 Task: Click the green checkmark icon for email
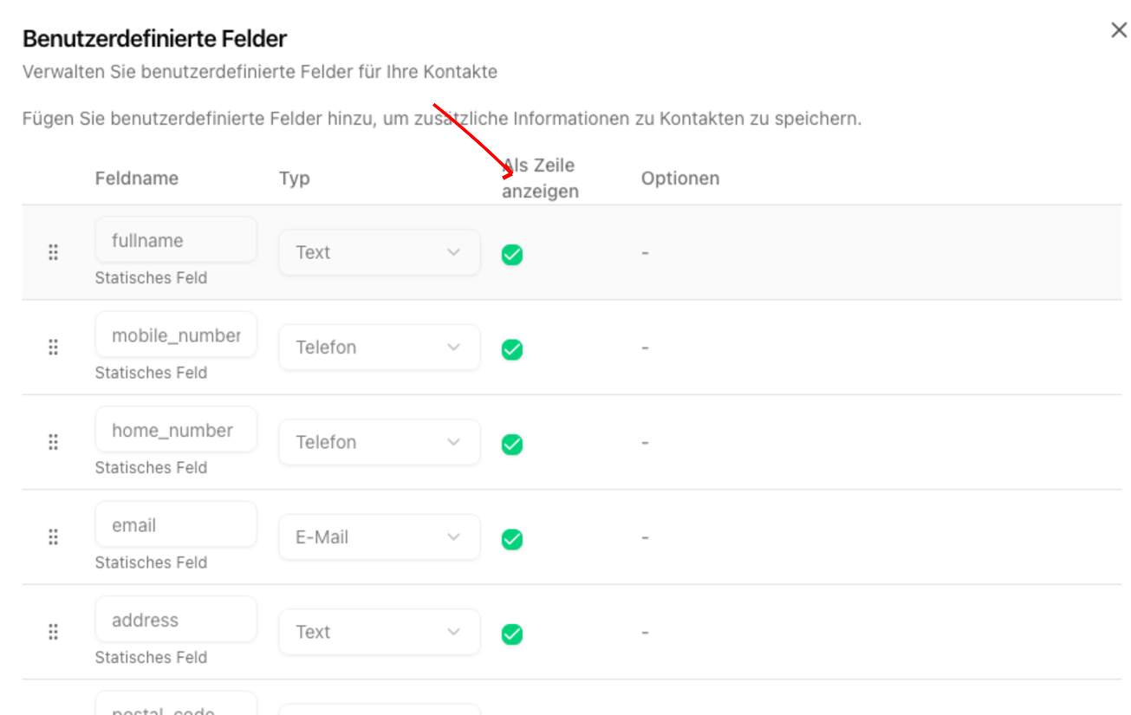pyautogui.click(x=512, y=538)
